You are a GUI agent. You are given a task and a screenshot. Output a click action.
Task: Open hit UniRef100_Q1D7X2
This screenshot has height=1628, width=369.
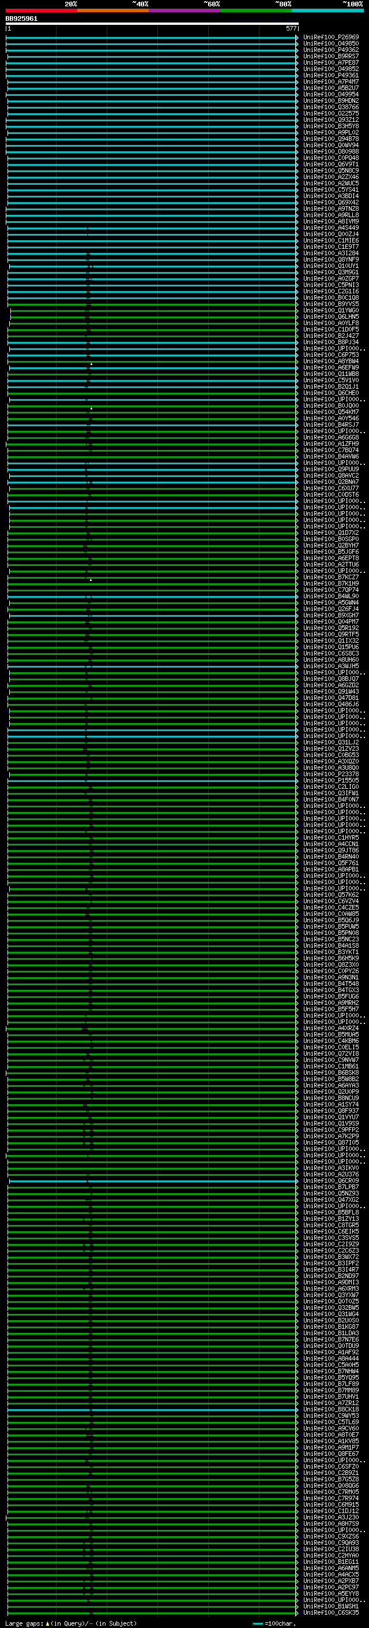[331, 533]
